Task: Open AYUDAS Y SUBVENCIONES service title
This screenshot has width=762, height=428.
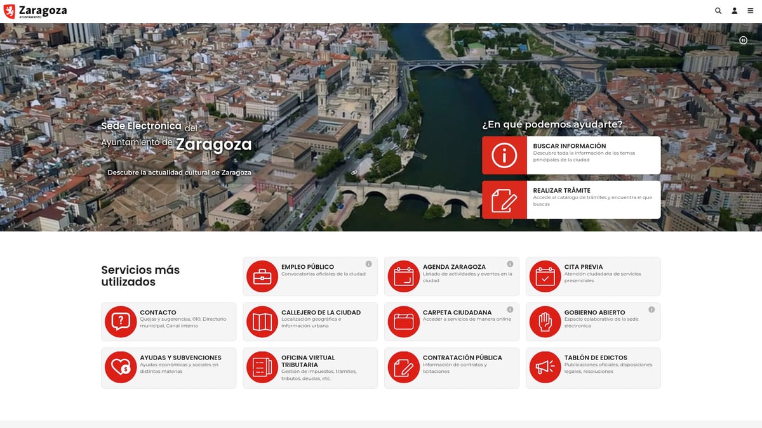Action: point(180,358)
